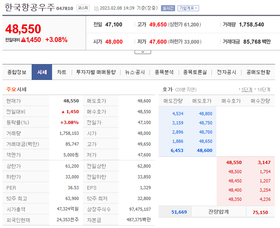Open the 종목토론실 tab

coord(195,72)
